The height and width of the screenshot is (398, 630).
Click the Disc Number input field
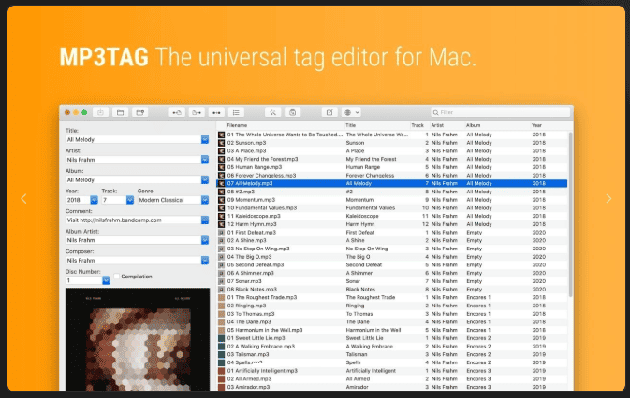coord(84,280)
